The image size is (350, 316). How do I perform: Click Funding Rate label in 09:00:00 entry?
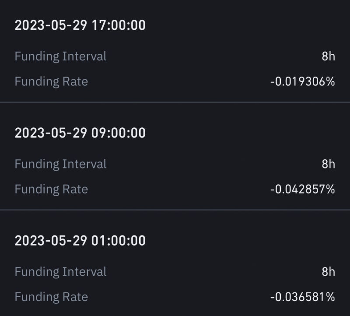tap(51, 189)
